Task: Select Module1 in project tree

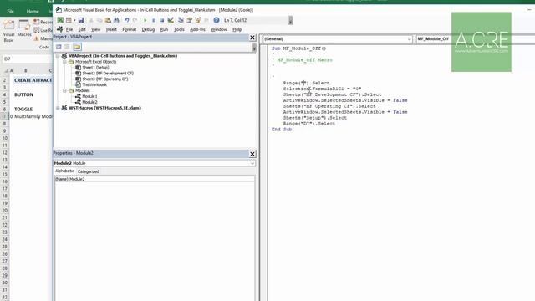Action: point(89,96)
